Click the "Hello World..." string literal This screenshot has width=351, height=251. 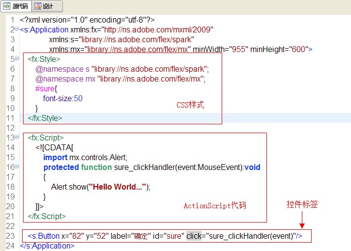tap(117, 187)
